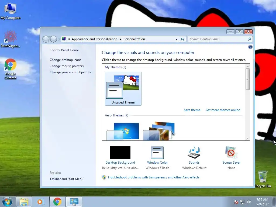Click Appearance and Personalization breadcrumb
This screenshot has height=207, width=276.
tap(94, 39)
